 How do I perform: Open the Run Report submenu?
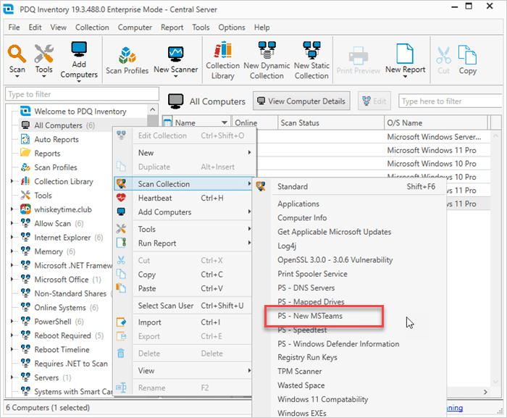coord(183,243)
